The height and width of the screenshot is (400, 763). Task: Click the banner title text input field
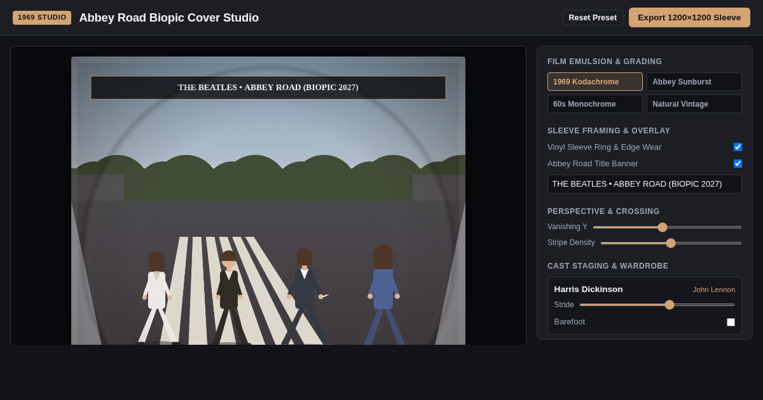click(645, 184)
